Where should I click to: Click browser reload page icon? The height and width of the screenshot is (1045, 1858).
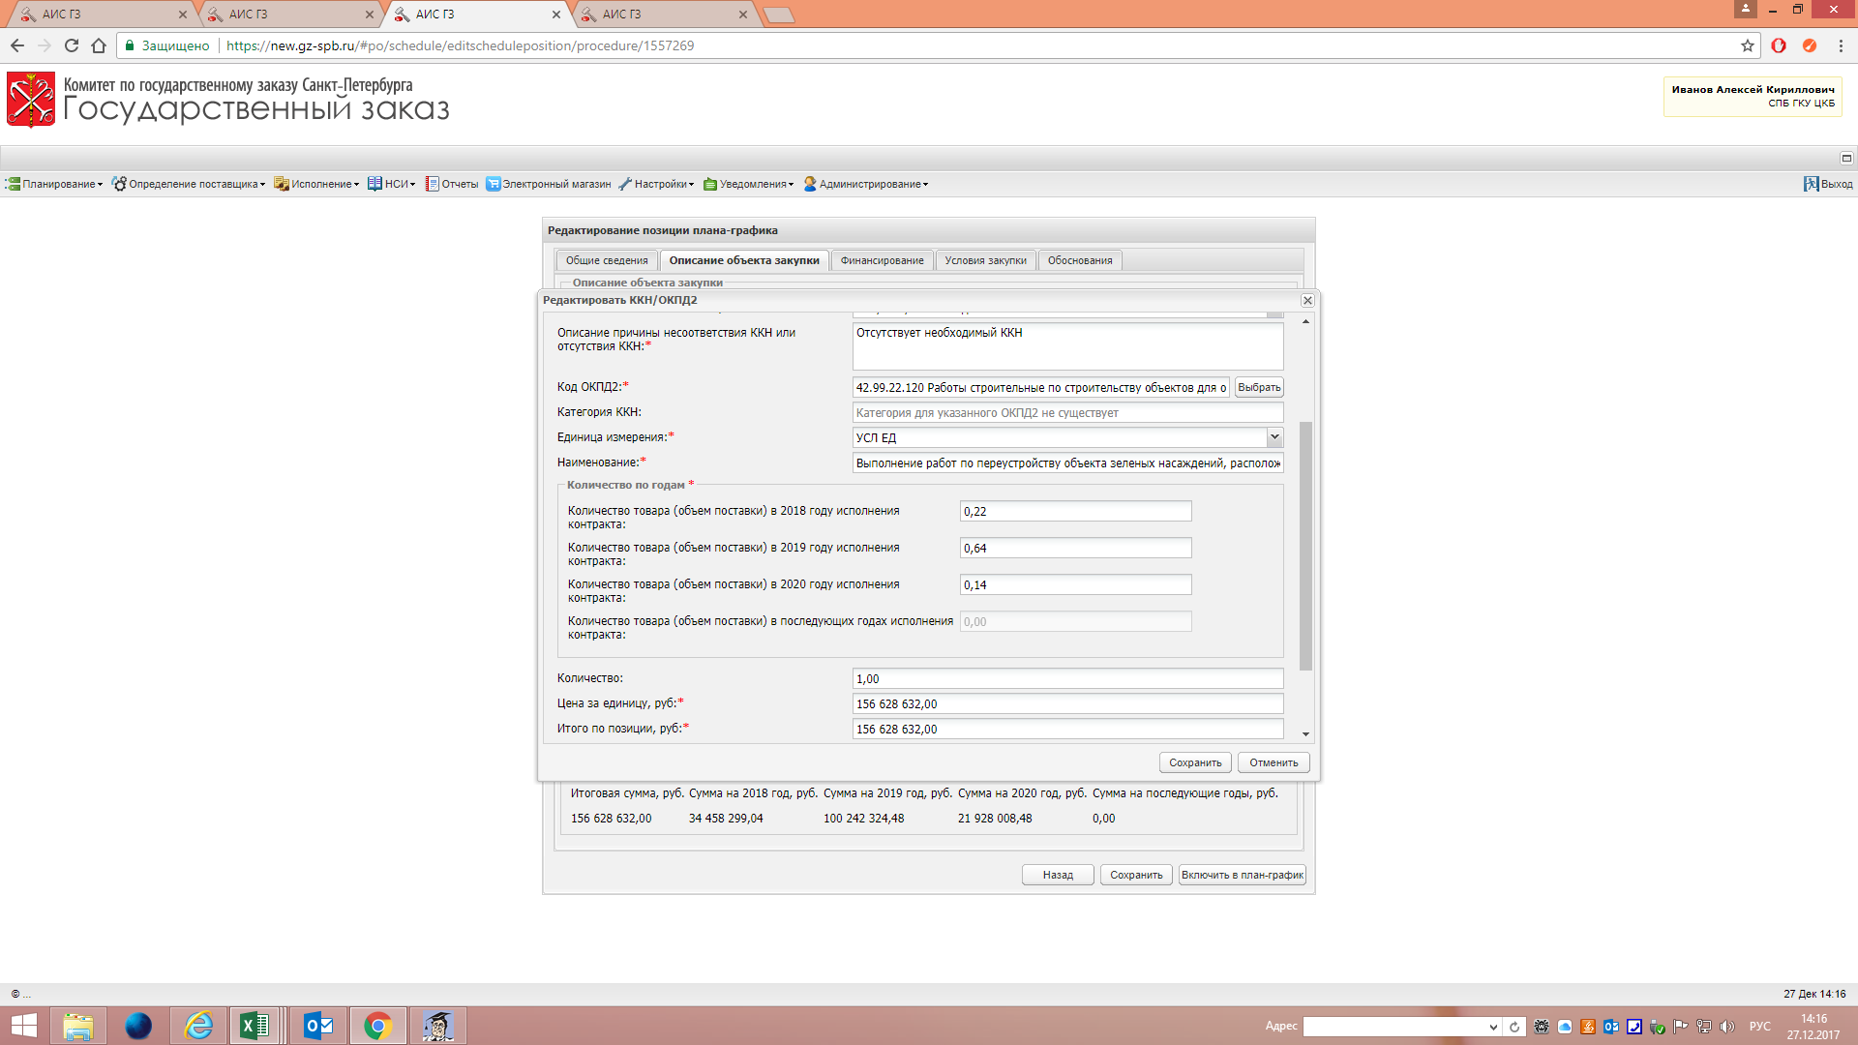(x=72, y=45)
